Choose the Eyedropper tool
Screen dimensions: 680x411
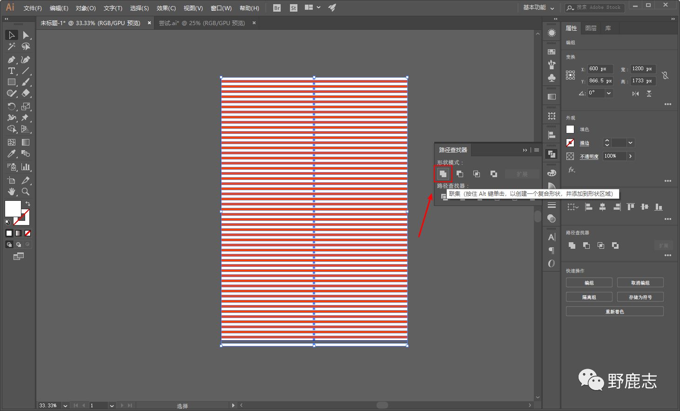click(11, 154)
